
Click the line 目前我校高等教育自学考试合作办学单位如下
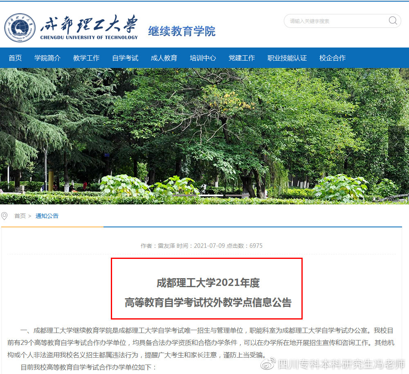point(89,367)
